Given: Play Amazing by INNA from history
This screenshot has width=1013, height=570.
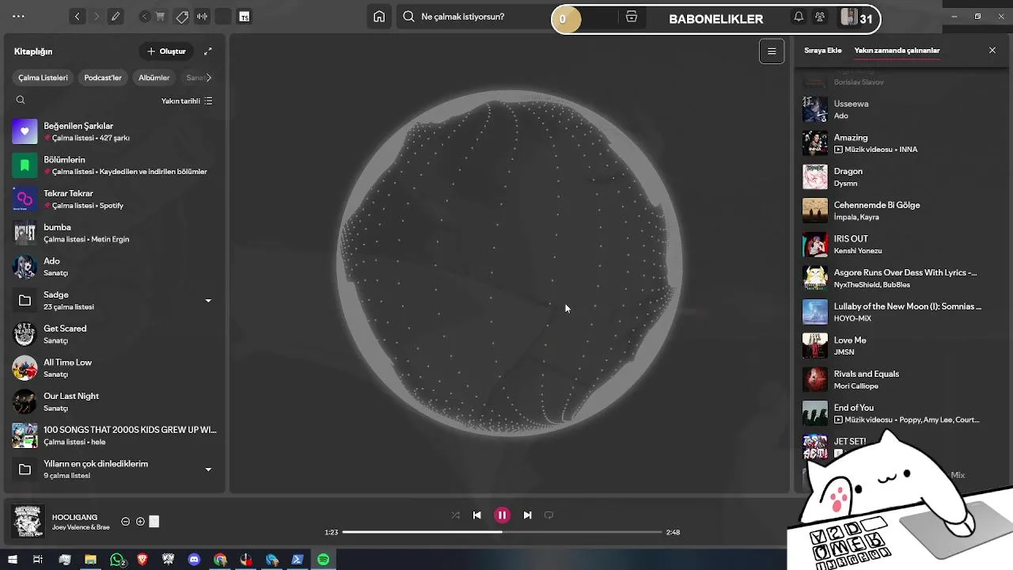Looking at the screenshot, I should pos(901,143).
